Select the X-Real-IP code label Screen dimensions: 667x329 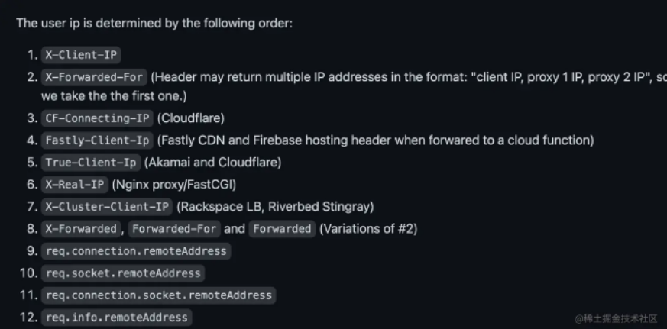(x=75, y=184)
